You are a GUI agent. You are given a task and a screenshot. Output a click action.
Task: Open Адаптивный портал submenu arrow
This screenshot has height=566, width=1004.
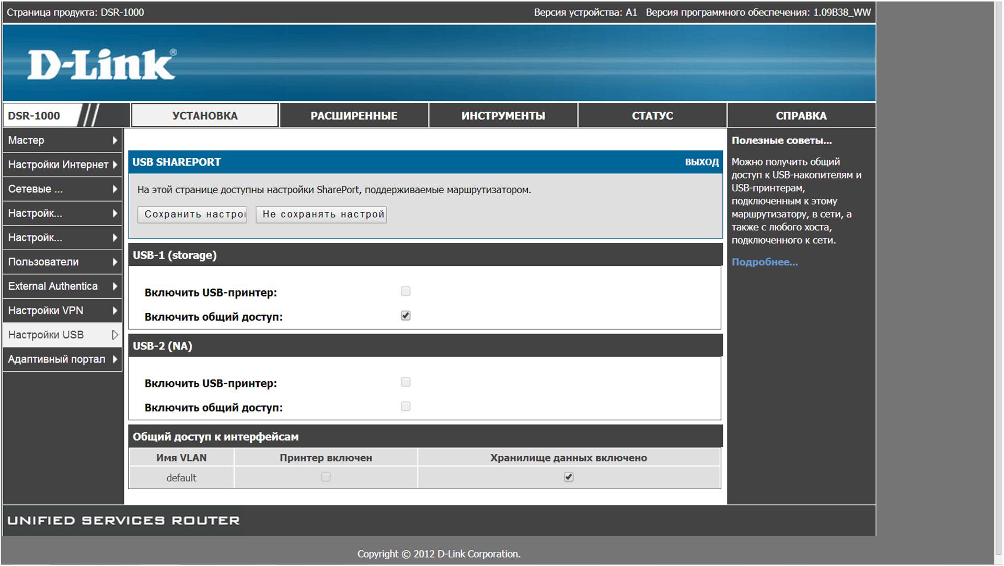click(114, 359)
